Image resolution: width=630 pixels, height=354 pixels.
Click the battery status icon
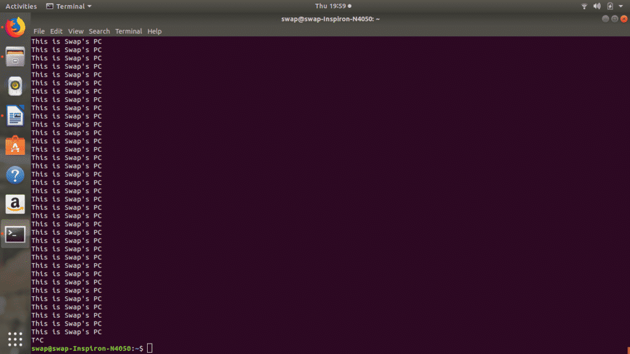point(610,6)
